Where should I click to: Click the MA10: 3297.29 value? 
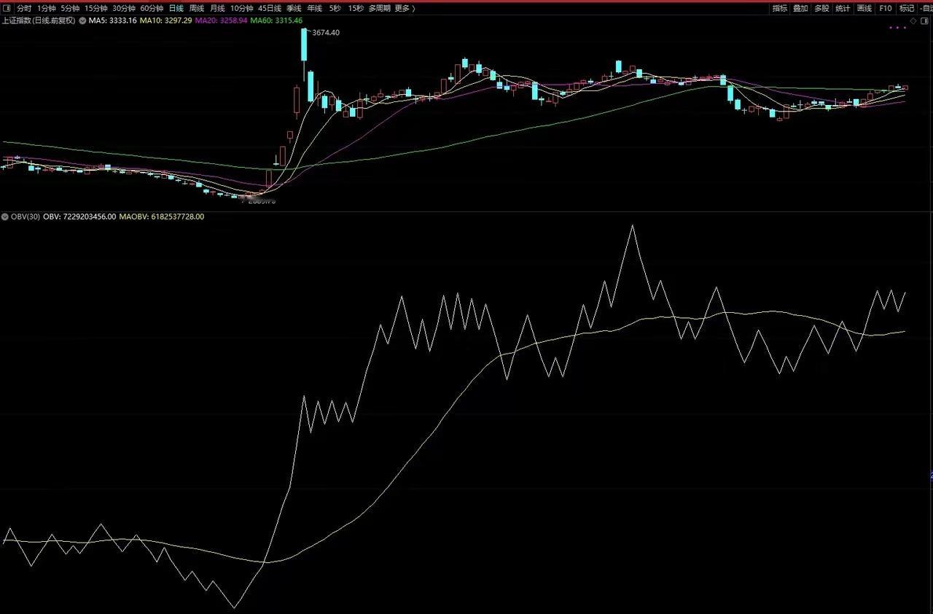[x=166, y=20]
